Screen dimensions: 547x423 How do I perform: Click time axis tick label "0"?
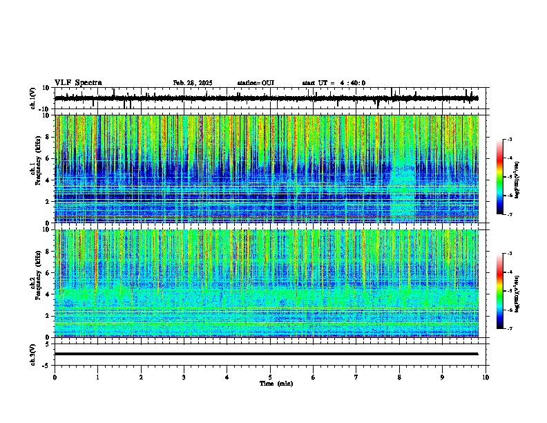tap(55, 377)
